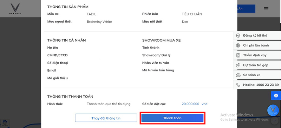Screen dimensions: 281x128
Task: Click the car icon for So sánh xe
Action: (238, 75)
